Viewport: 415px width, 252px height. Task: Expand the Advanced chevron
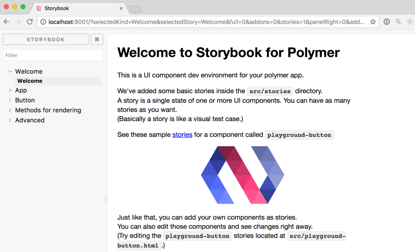(10, 120)
